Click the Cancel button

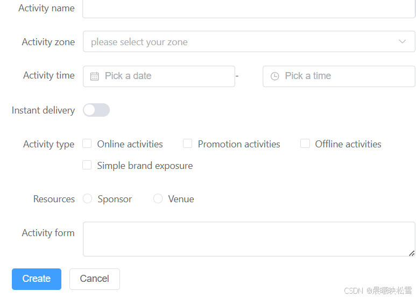(95, 279)
